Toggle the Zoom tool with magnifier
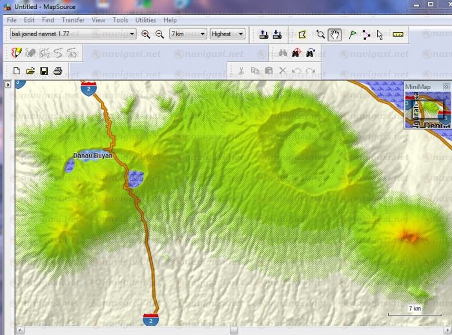452x335 pixels. pos(320,34)
